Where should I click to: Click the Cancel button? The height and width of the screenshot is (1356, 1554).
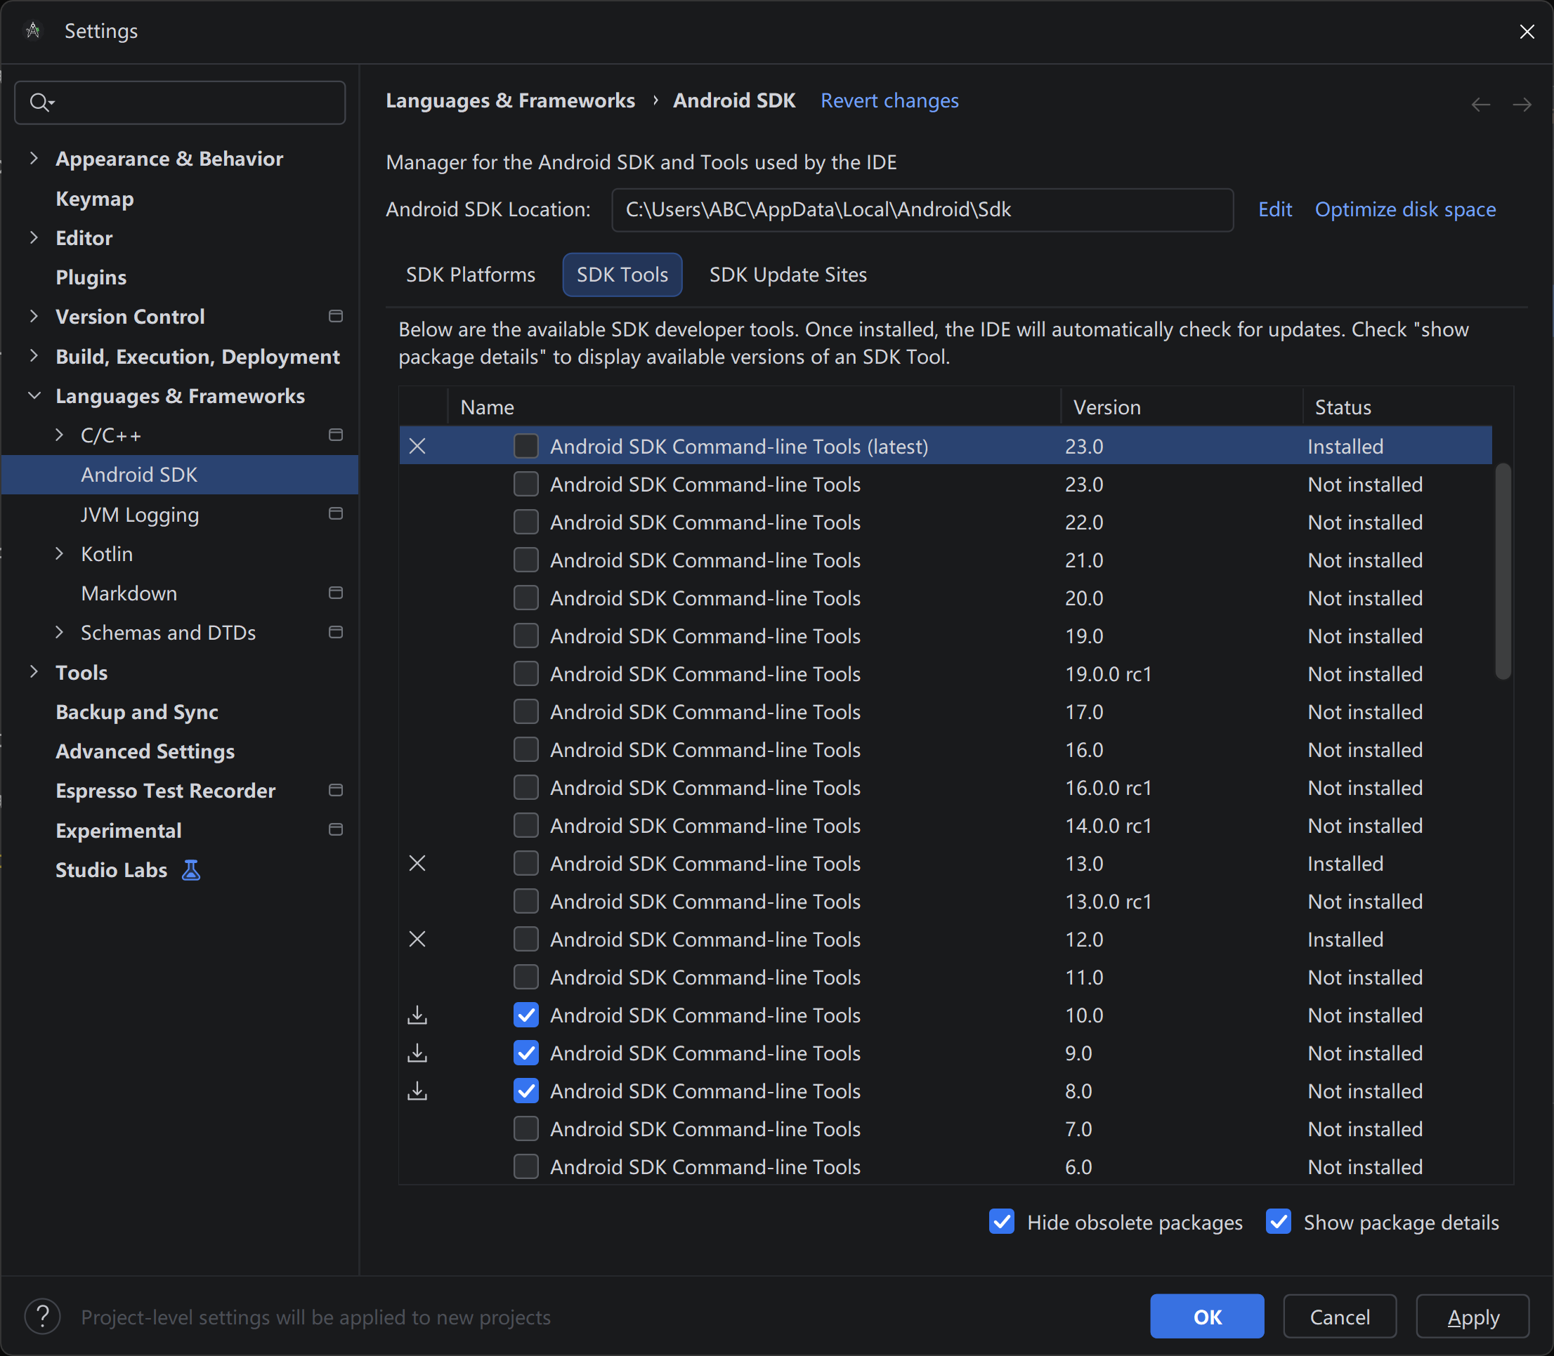coord(1339,1317)
